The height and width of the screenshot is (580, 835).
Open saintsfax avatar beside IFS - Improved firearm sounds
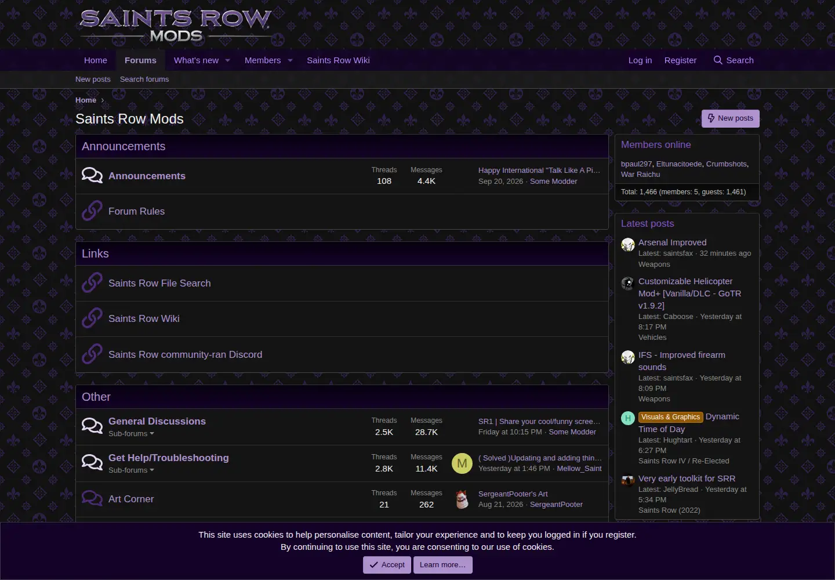point(628,357)
